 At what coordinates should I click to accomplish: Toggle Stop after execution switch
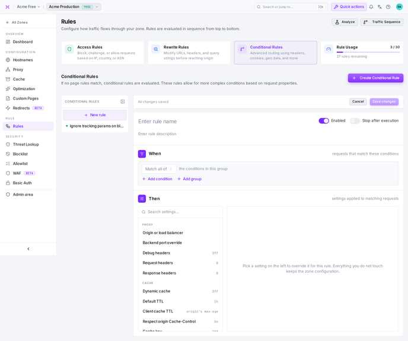coord(355,121)
